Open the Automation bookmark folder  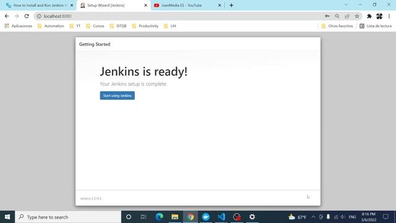click(51, 26)
